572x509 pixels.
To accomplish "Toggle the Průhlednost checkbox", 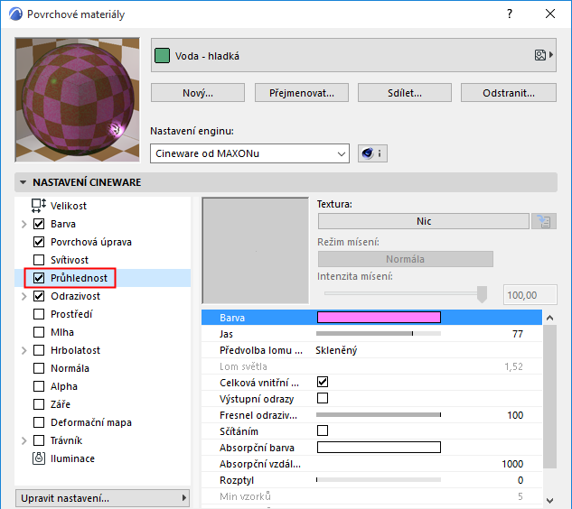I will pos(39,278).
